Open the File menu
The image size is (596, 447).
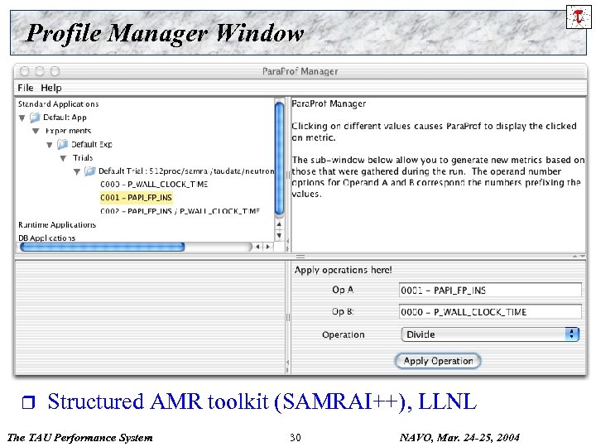[x=26, y=88]
